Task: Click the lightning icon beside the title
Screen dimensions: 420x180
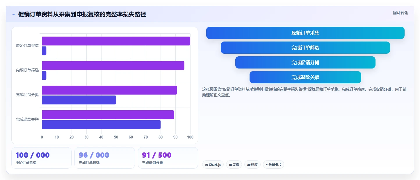Action: click(14, 15)
